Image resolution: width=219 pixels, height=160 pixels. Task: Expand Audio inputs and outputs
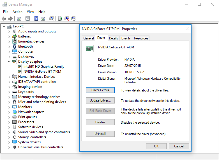[9, 32]
